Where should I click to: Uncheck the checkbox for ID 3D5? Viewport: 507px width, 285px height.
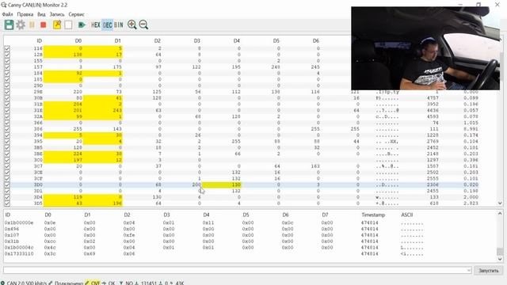tap(7, 203)
